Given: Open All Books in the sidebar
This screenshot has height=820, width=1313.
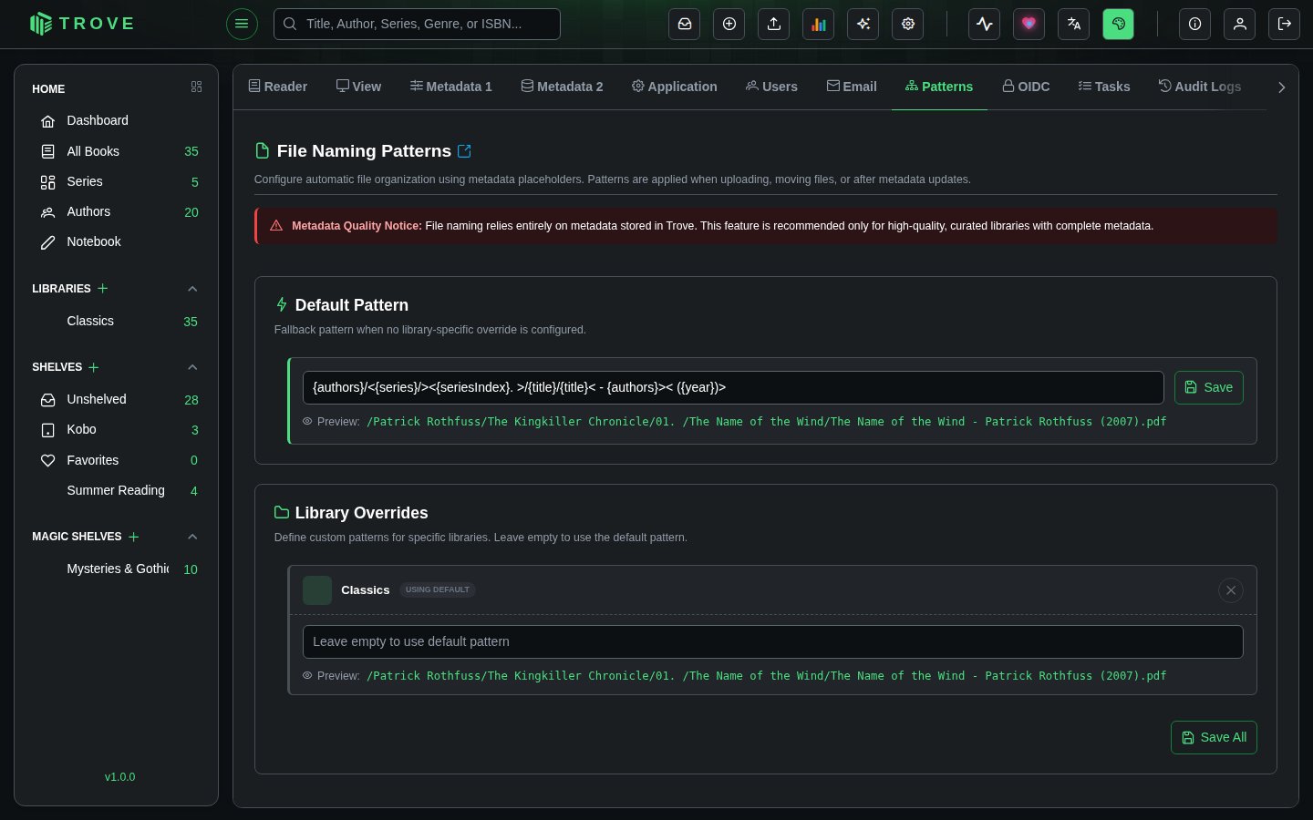Looking at the screenshot, I should (116, 151).
